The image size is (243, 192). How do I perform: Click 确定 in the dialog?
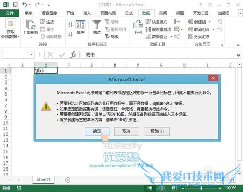coord(97,131)
